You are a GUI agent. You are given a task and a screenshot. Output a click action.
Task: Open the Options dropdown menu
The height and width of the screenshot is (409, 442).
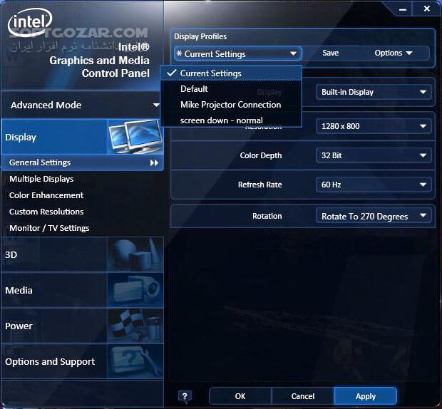(x=394, y=53)
